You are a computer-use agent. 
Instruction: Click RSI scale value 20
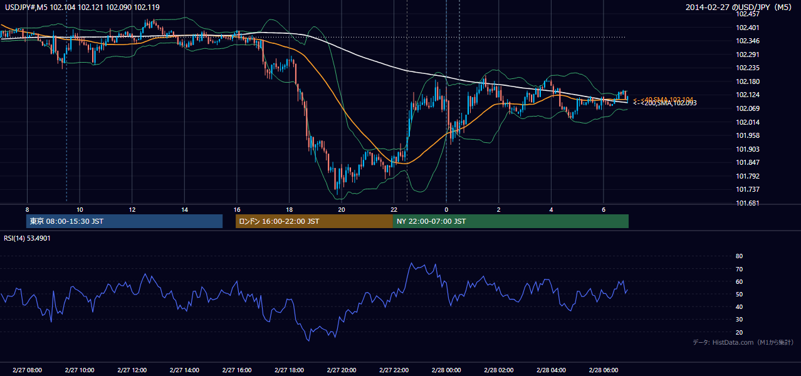click(739, 332)
